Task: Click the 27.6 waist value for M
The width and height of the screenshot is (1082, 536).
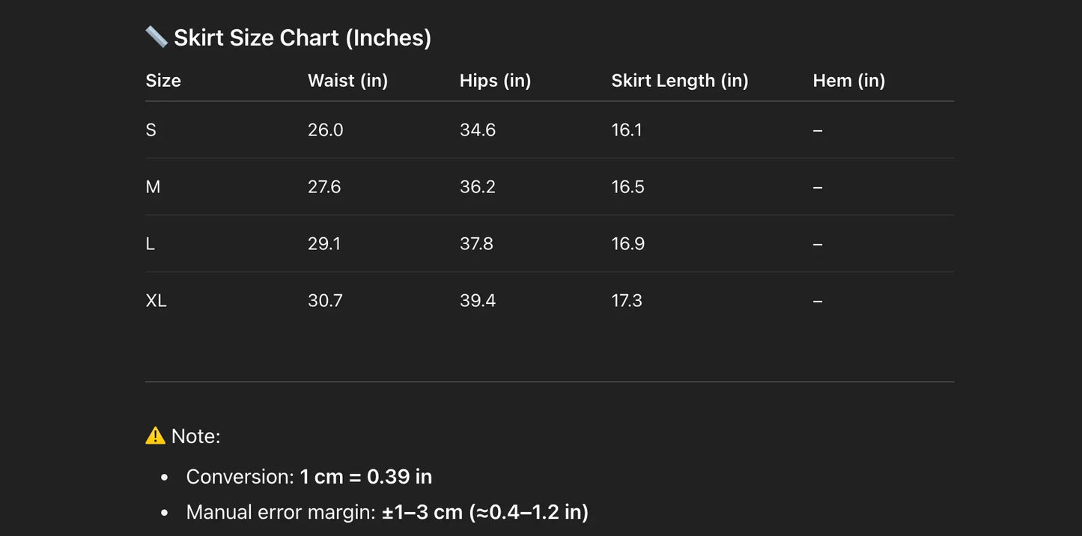Action: [324, 187]
